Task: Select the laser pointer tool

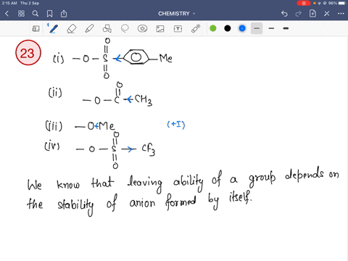Action: pos(196,28)
